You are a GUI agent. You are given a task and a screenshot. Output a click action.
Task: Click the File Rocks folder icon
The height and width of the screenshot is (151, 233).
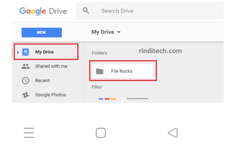pos(99,71)
